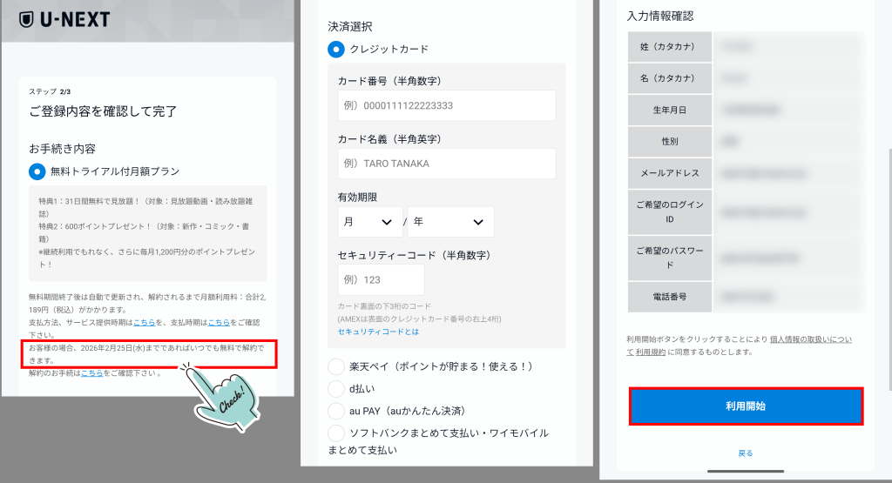Open the 利用規約 link
Image resolution: width=892 pixels, height=483 pixels.
click(650, 352)
